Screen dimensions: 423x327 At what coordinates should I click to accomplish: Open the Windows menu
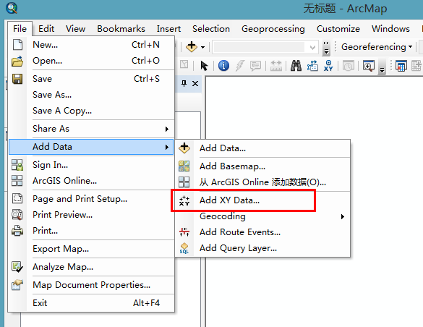tap(390, 29)
